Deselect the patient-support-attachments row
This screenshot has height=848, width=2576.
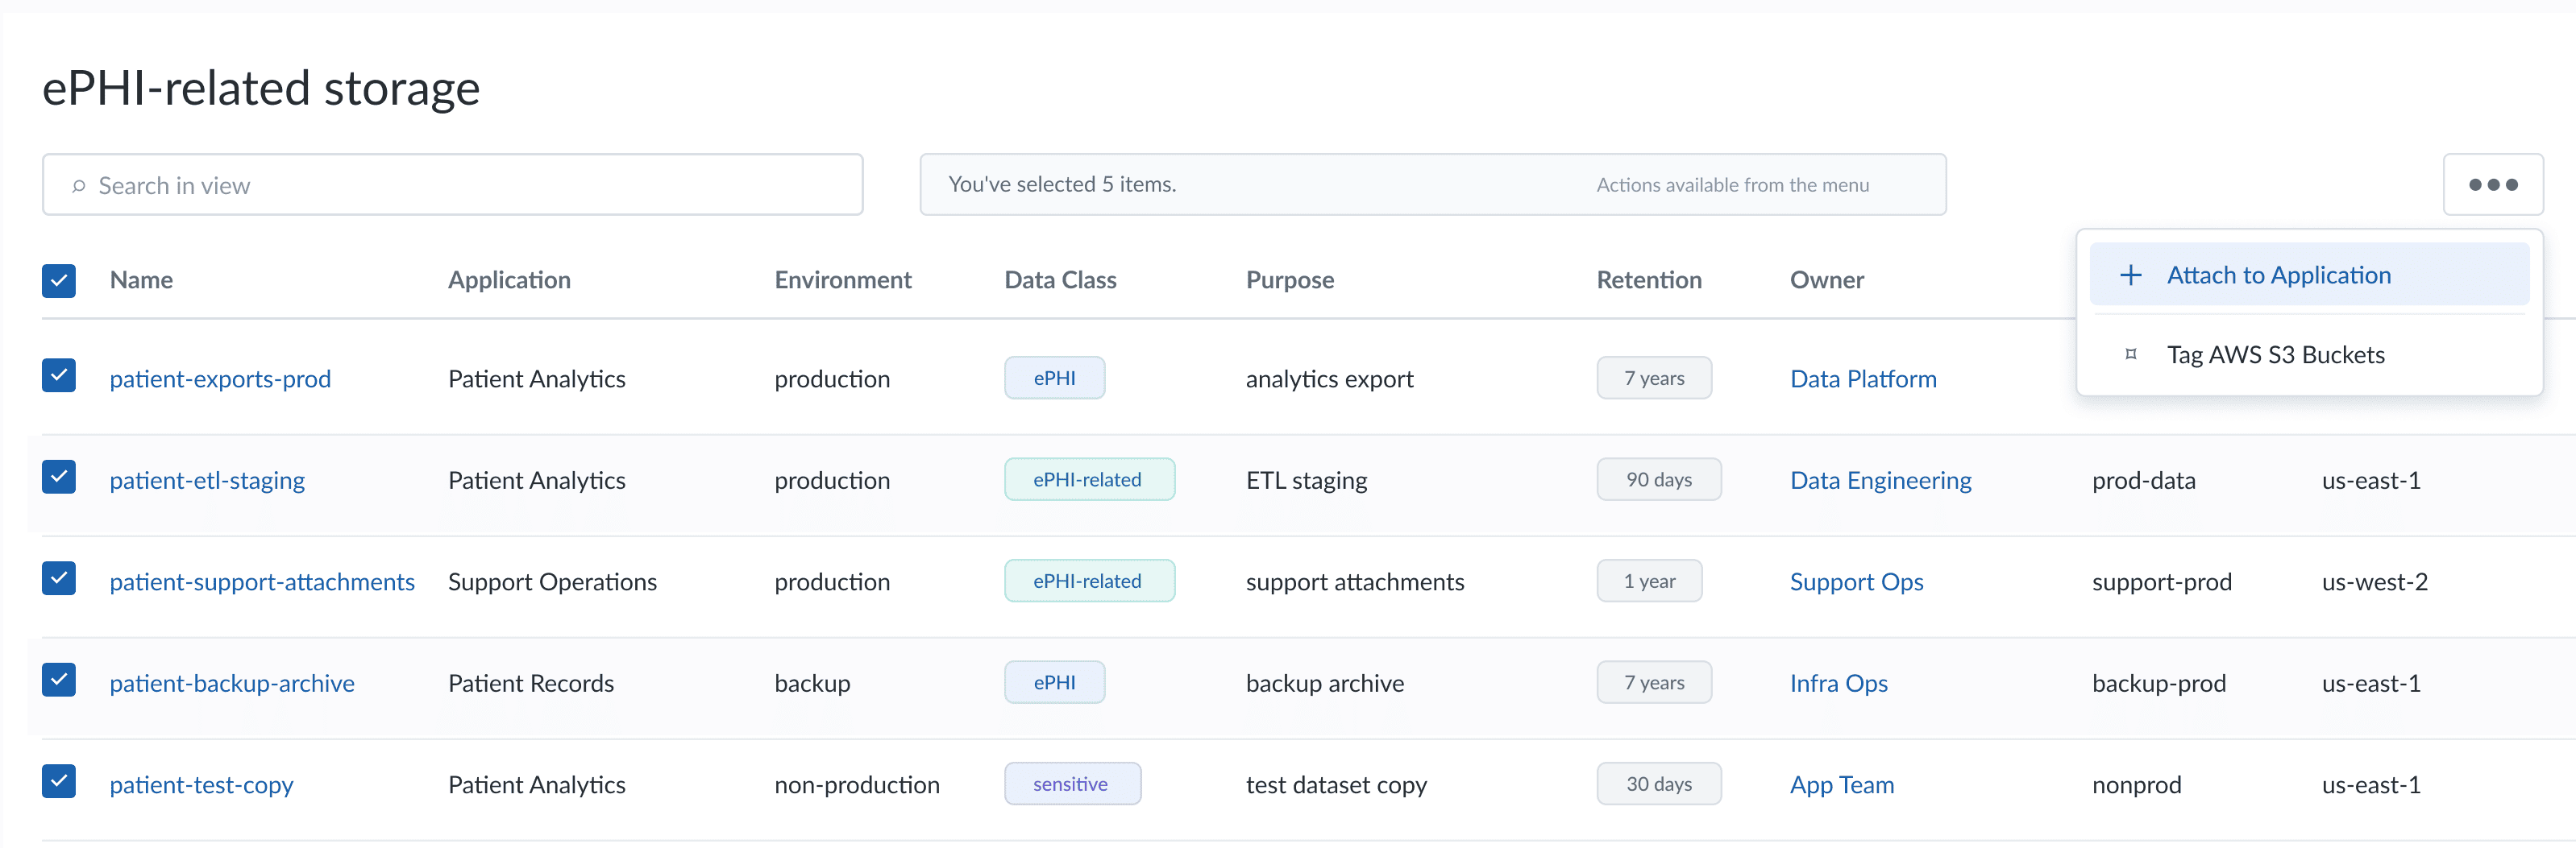tap(59, 578)
